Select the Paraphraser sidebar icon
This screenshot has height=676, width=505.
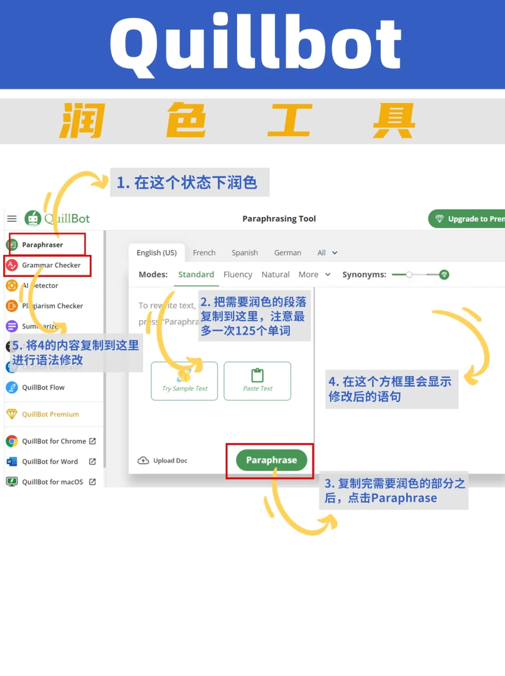tap(12, 245)
